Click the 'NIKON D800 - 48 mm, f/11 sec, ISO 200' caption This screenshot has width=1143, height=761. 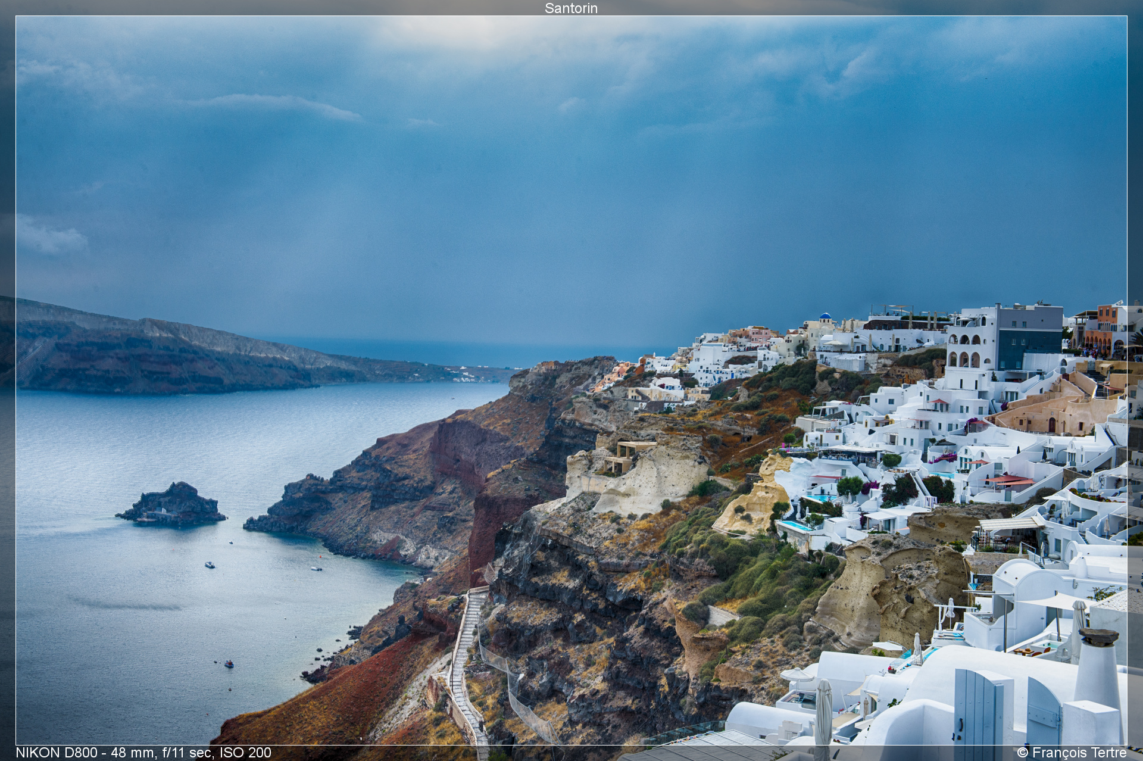point(143,753)
